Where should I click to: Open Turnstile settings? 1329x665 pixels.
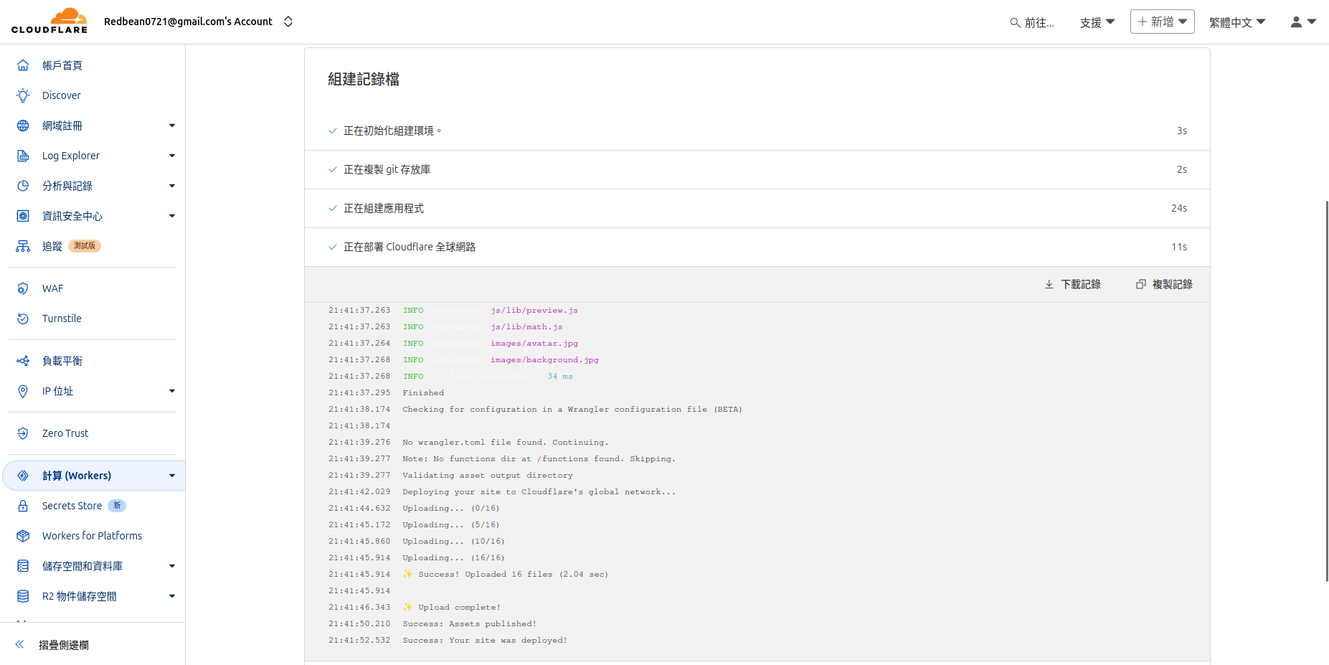coord(61,318)
